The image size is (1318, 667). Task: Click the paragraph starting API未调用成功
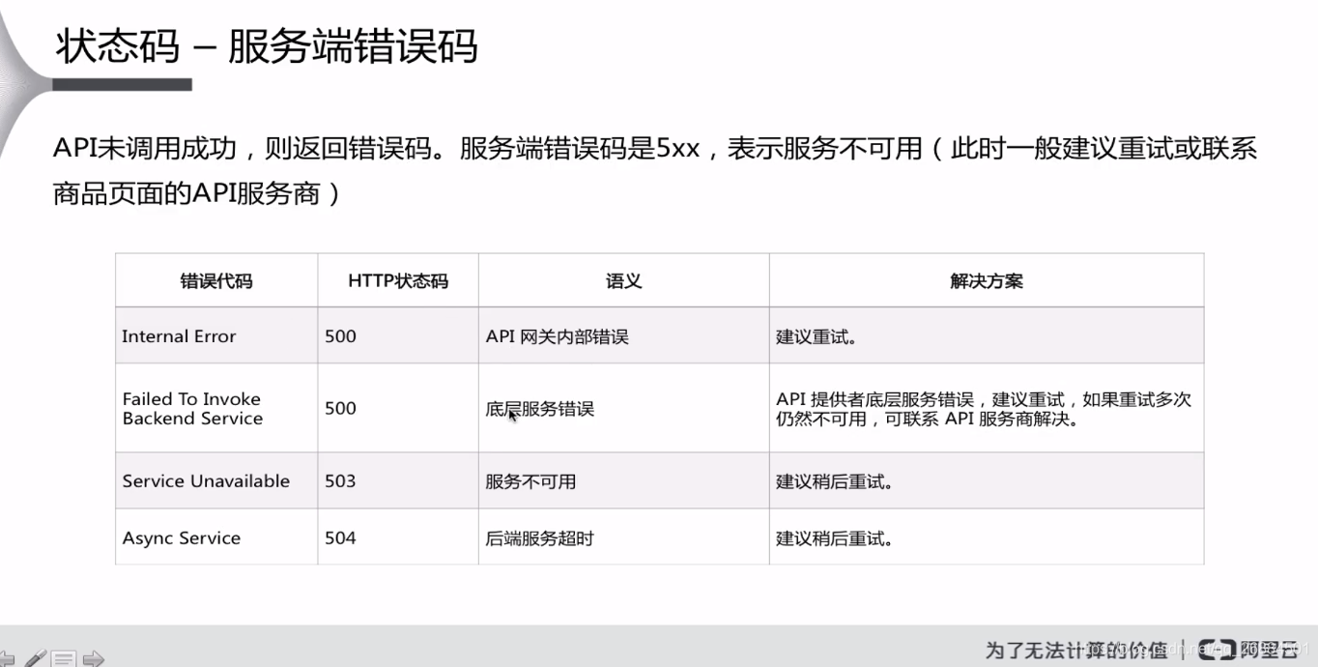655,171
